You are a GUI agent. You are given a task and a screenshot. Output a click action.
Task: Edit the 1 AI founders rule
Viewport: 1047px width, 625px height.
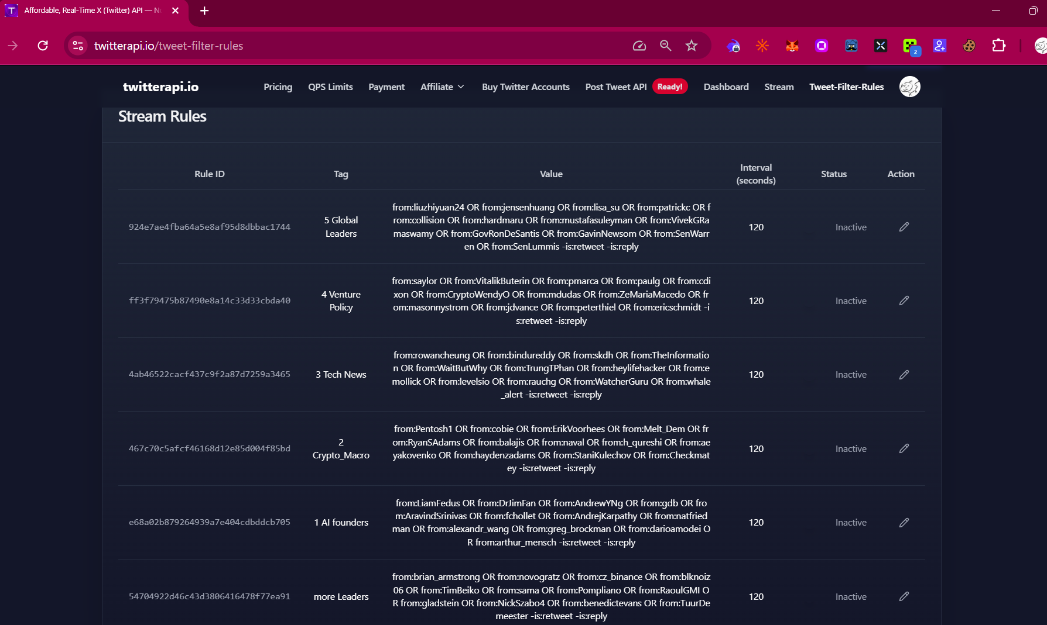click(904, 523)
